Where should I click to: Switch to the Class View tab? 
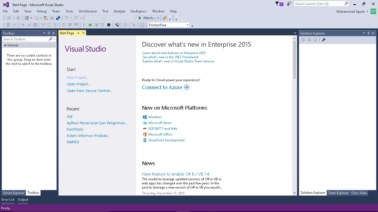coord(359,193)
